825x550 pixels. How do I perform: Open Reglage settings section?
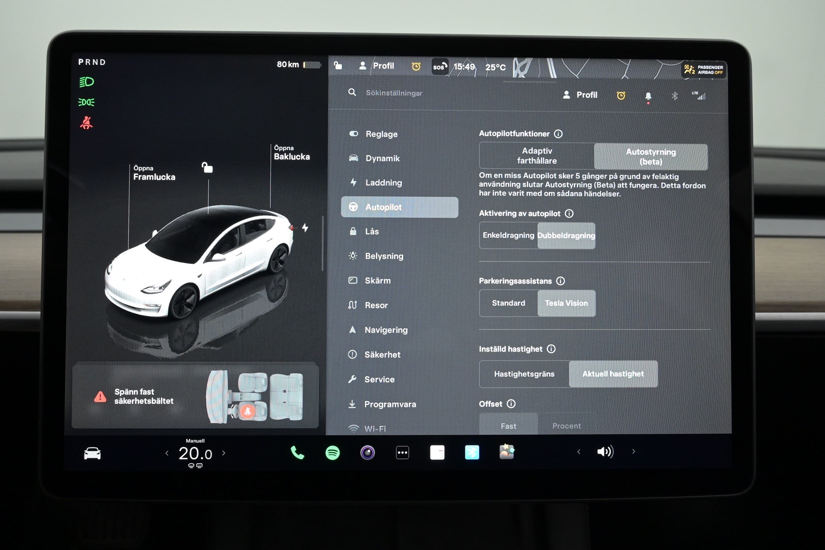point(400,134)
